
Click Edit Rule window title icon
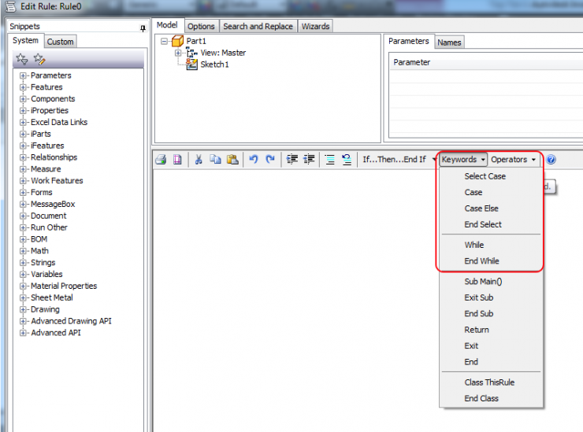(10, 6)
